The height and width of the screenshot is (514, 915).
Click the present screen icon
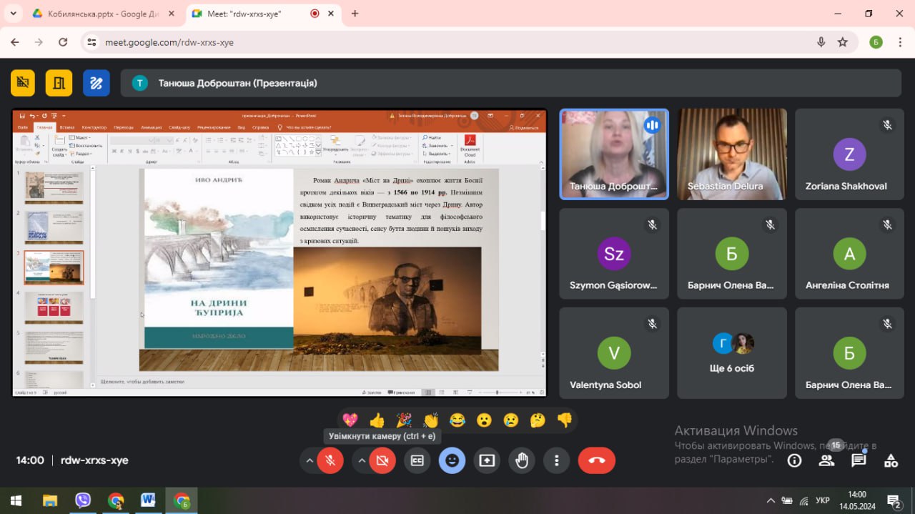click(487, 461)
